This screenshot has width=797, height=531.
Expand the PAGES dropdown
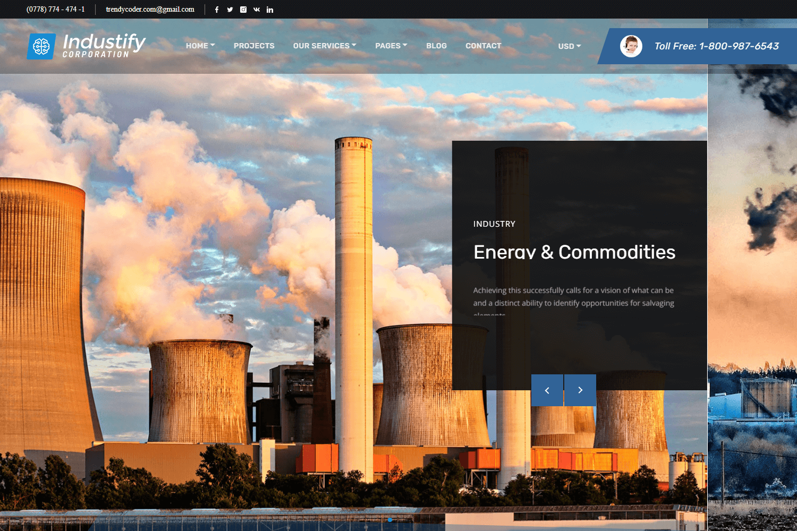(x=391, y=46)
